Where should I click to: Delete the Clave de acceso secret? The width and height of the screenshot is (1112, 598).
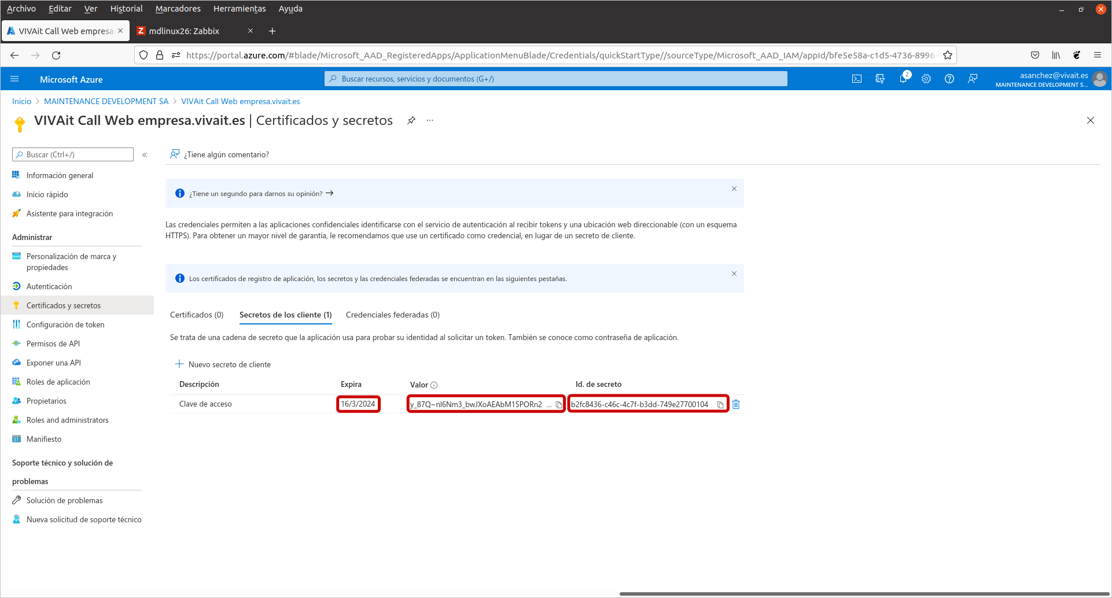pyautogui.click(x=736, y=404)
